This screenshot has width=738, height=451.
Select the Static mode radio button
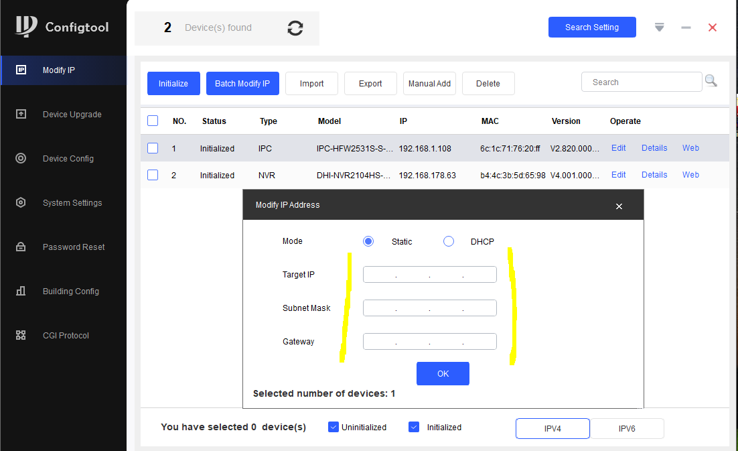368,241
